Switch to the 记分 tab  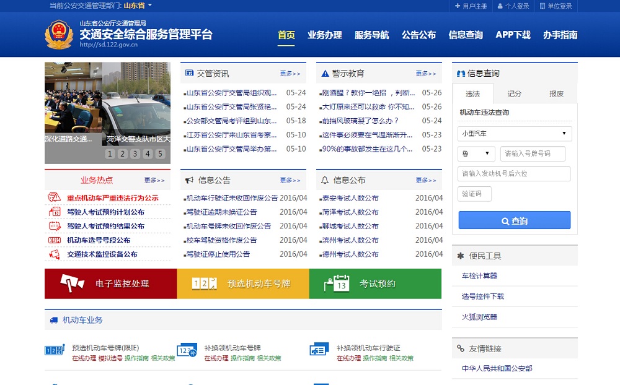[515, 93]
